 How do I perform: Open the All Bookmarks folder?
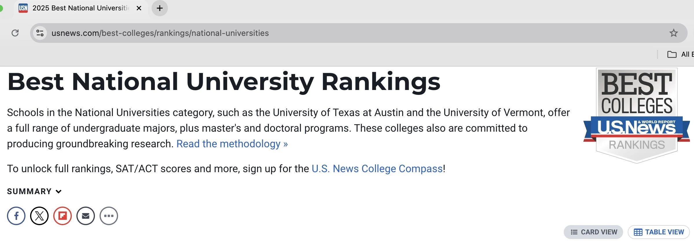[680, 54]
